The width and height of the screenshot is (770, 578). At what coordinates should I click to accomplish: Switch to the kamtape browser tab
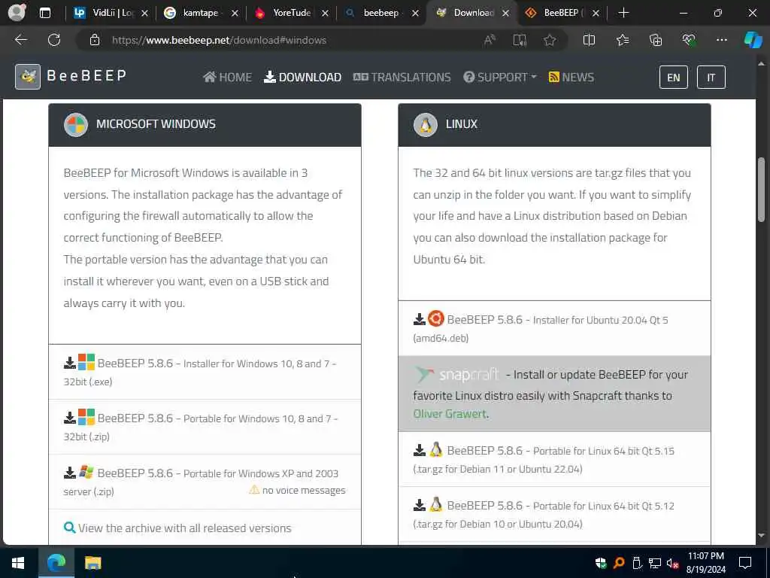pos(200,14)
